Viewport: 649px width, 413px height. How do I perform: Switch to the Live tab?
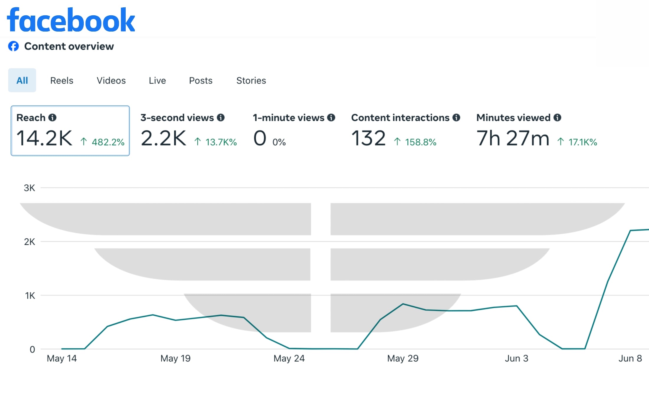click(x=157, y=80)
